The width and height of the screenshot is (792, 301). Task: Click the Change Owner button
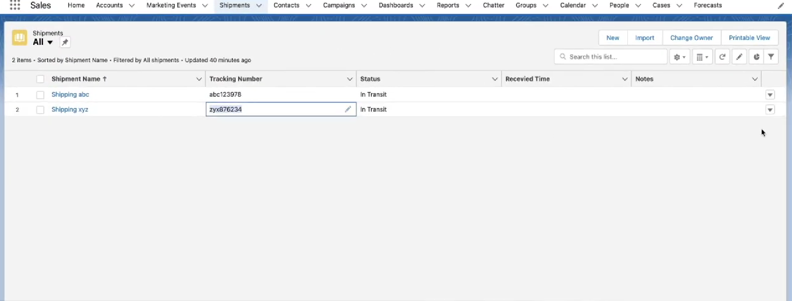point(692,38)
